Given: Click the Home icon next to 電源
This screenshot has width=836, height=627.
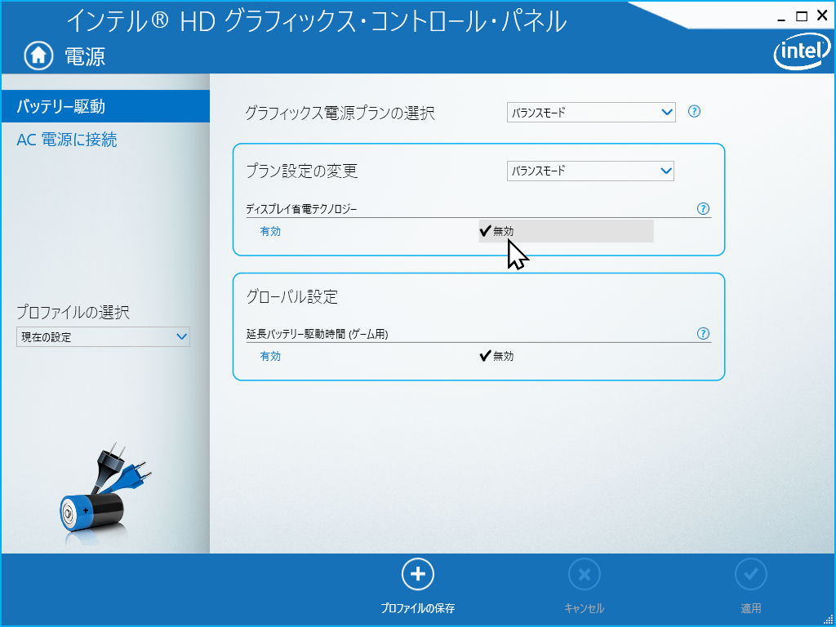Looking at the screenshot, I should coord(37,56).
